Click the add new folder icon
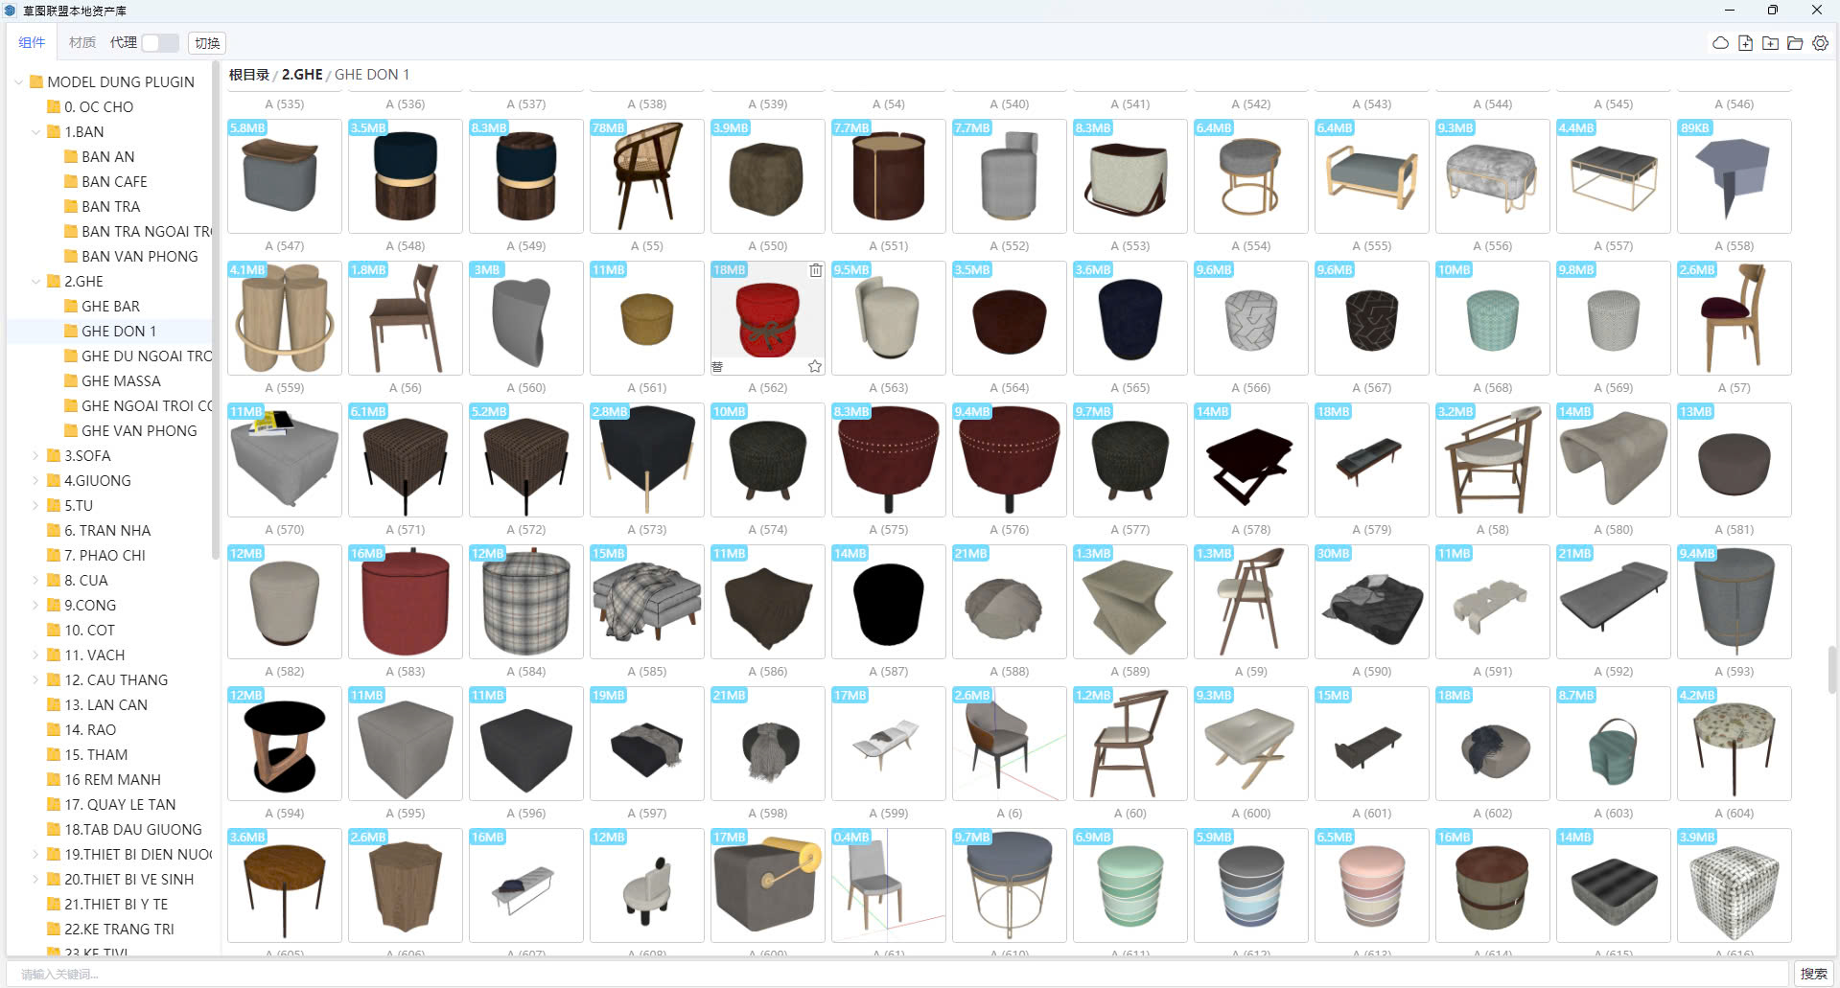This screenshot has width=1840, height=988. tap(1770, 43)
